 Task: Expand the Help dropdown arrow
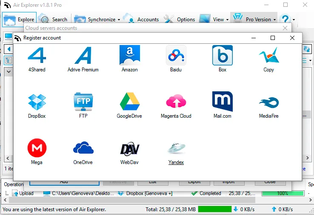coord(294,20)
